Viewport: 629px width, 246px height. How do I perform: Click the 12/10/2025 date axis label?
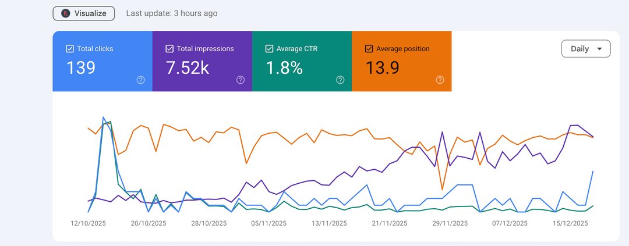89,223
